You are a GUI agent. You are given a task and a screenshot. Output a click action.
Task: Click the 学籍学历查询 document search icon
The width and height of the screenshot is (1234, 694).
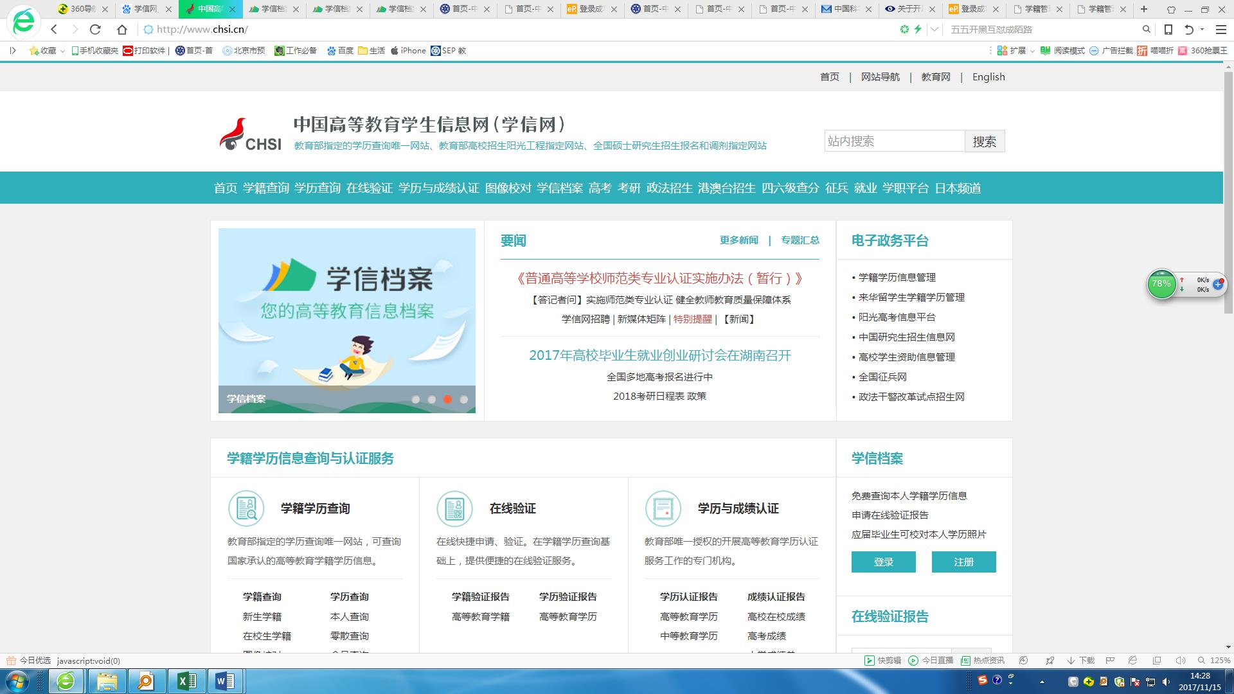point(246,508)
